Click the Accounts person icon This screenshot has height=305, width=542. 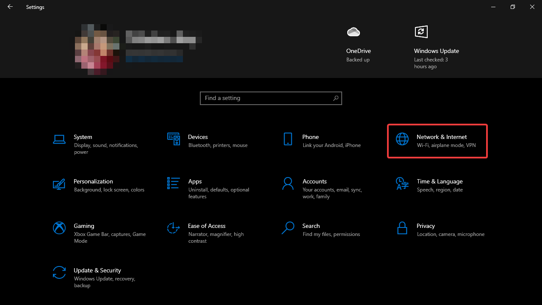point(288,183)
